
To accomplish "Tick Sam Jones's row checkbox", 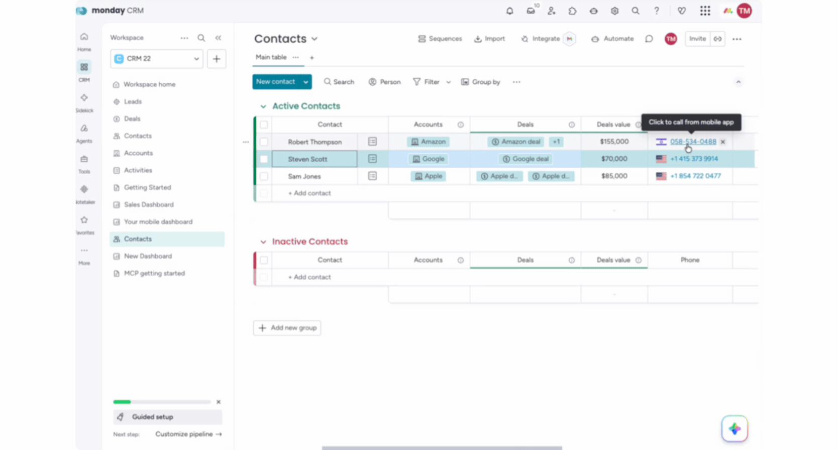I will [264, 176].
